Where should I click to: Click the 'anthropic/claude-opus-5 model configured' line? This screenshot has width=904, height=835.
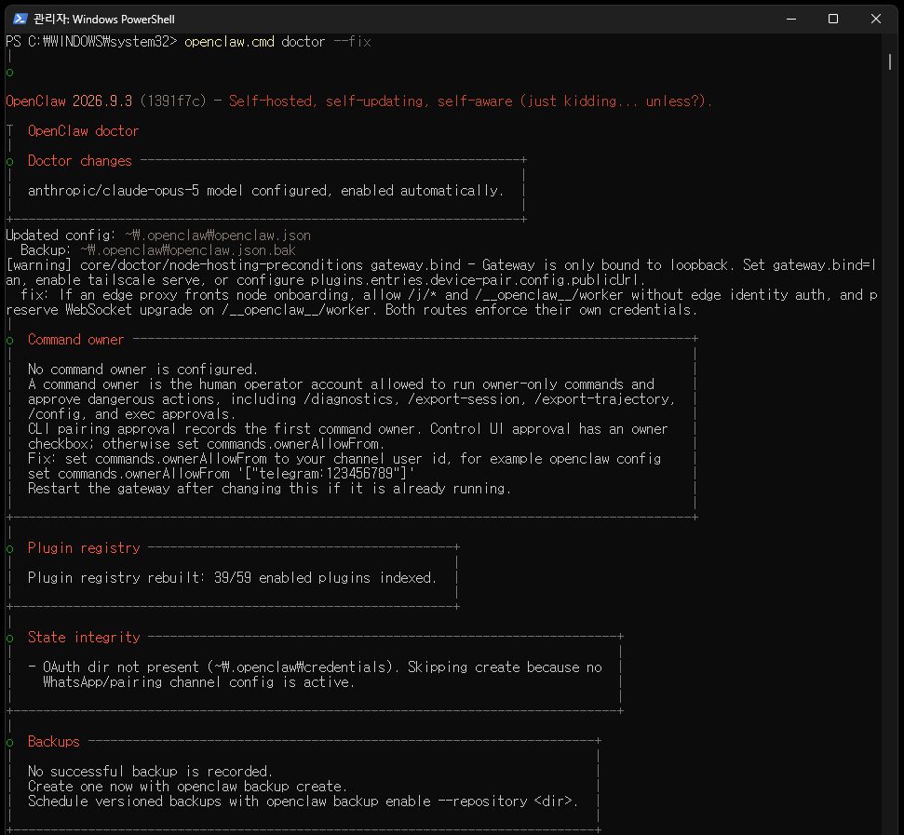[265, 191]
